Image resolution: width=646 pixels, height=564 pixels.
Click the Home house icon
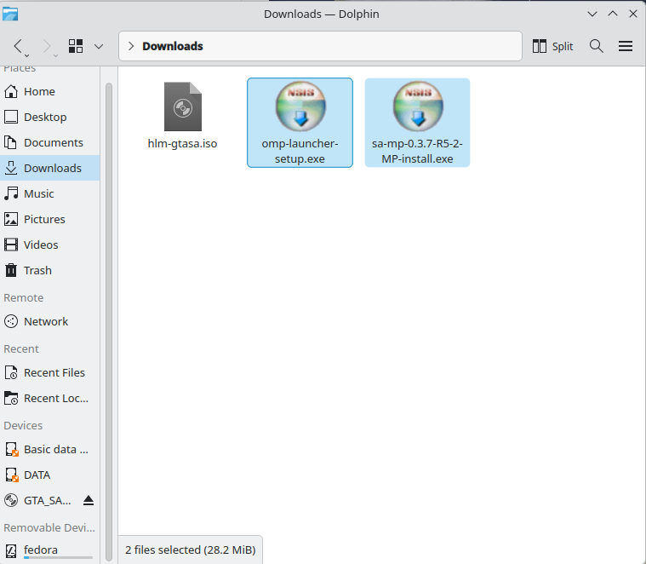[x=11, y=91]
